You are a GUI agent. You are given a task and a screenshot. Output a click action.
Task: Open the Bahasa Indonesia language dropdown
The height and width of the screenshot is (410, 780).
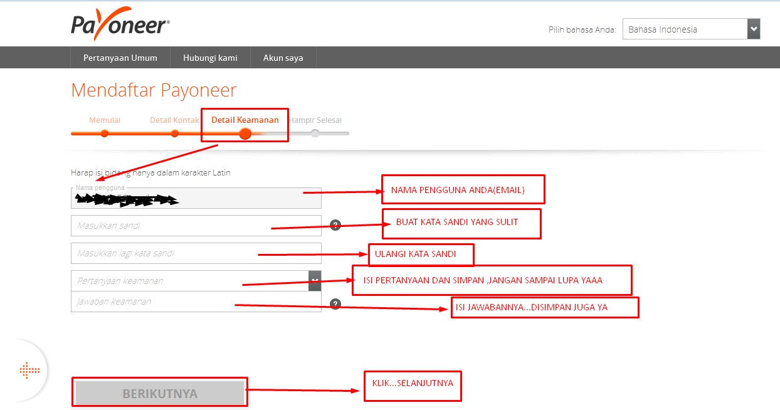click(x=691, y=29)
